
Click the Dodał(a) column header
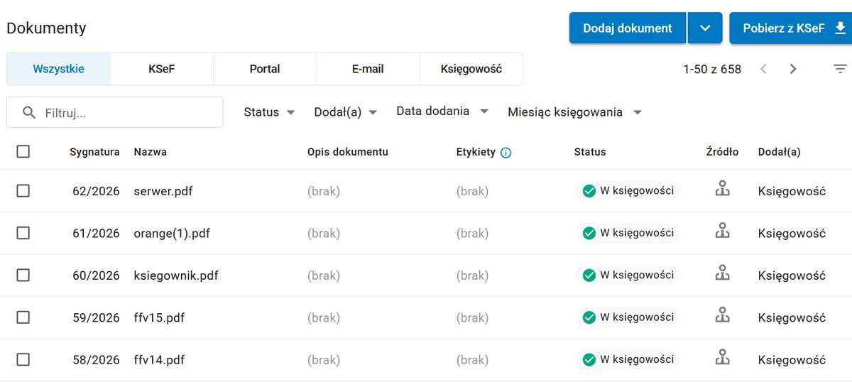(x=780, y=152)
